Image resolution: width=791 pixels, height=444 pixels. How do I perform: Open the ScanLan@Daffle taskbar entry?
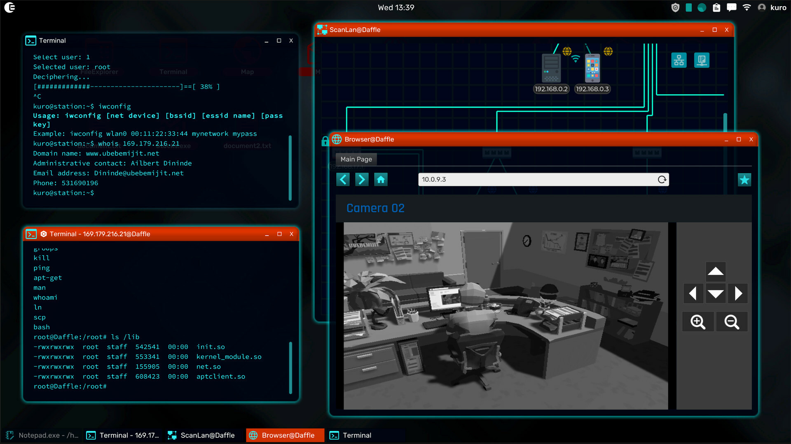tap(201, 435)
